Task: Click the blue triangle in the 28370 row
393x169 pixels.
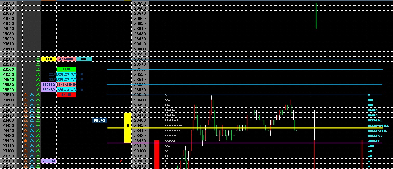Action: 32,166
